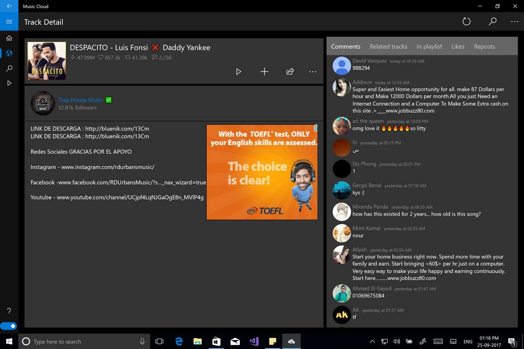Open sidebar search icon
The width and height of the screenshot is (524, 349).
point(9,68)
